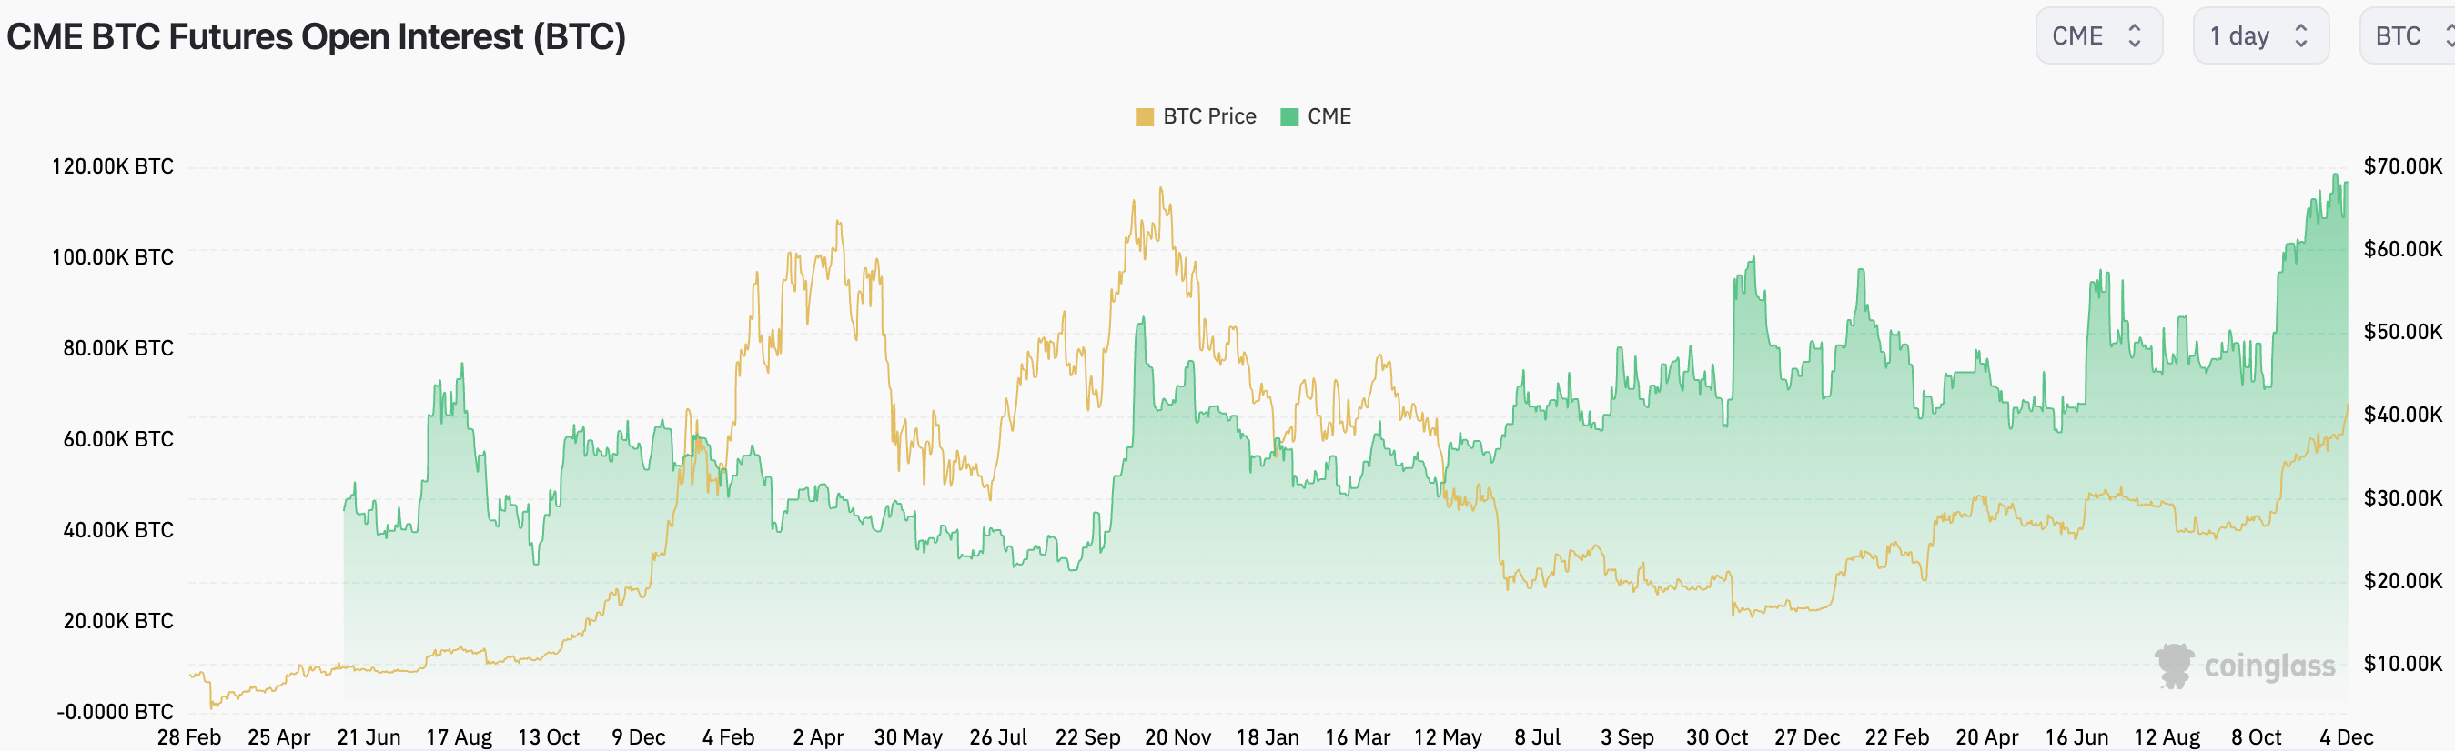
Task: Open the BTC unit dropdown
Action: tap(2407, 36)
